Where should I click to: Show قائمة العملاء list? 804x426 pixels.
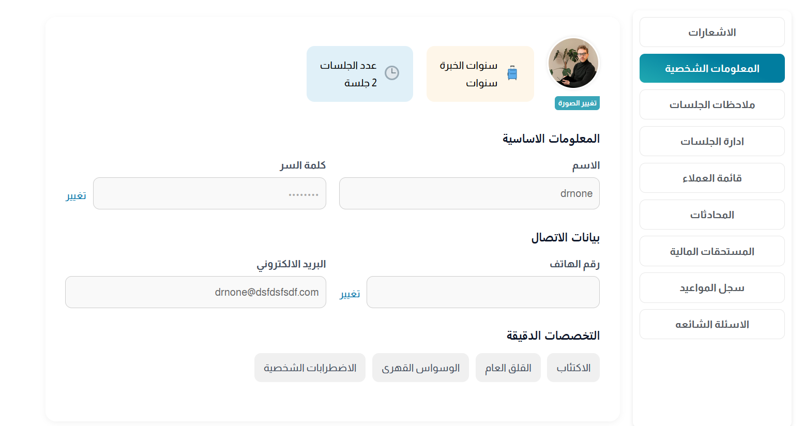coord(711,178)
